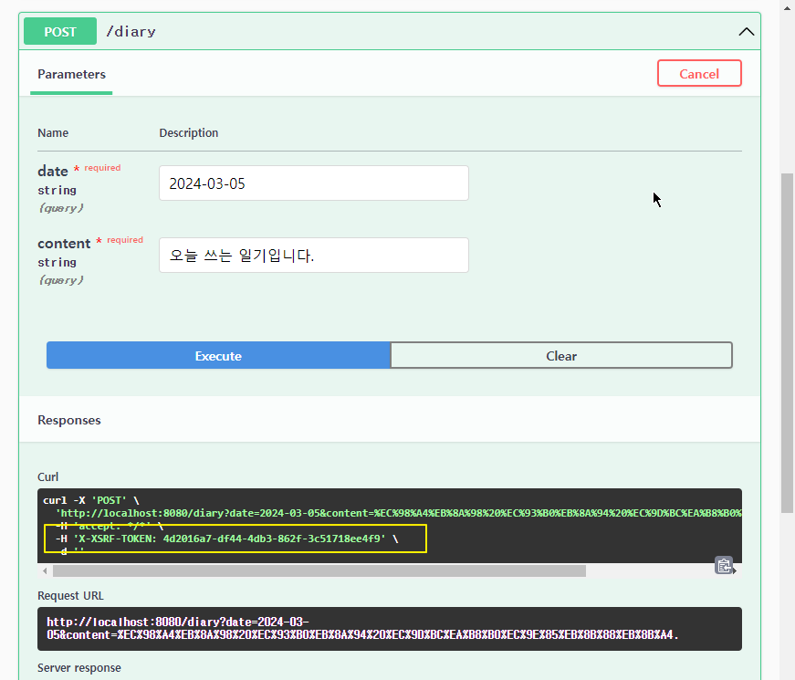Cancel the try-it-out mode
Screen dimensions: 795x680
pos(699,74)
